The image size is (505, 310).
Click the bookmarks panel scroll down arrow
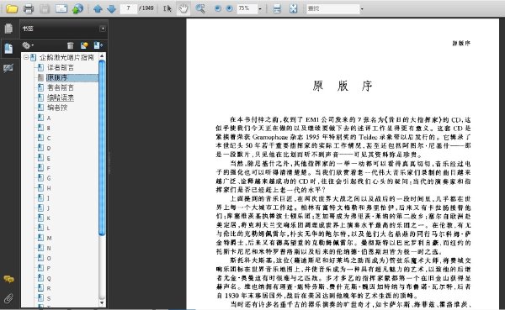click(102, 303)
